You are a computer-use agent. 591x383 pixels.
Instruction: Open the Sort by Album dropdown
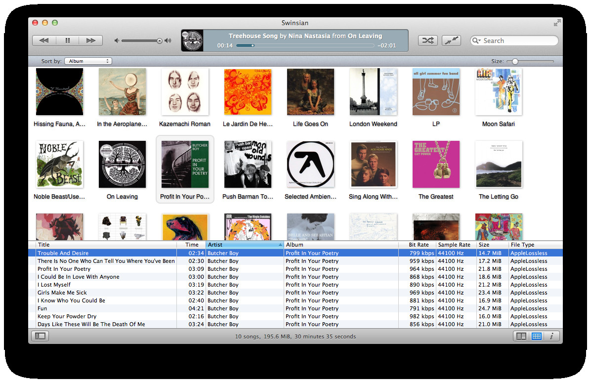pos(88,61)
